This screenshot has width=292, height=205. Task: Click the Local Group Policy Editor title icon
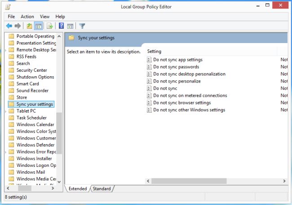pyautogui.click(x=8, y=7)
